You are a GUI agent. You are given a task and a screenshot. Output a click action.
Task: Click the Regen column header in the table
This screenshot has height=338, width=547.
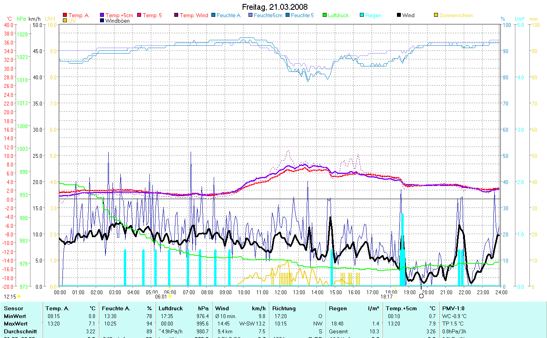pos(338,308)
